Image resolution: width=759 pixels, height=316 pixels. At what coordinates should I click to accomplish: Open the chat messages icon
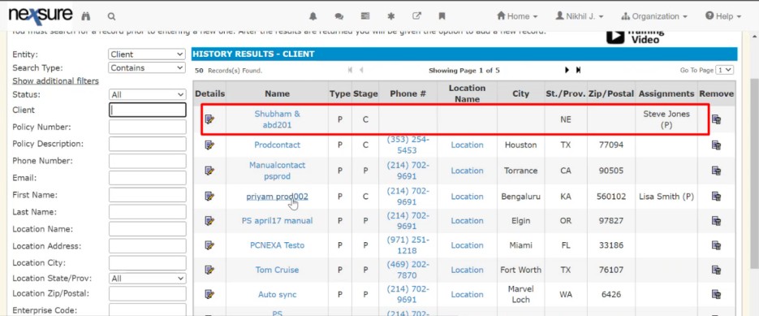coord(339,16)
